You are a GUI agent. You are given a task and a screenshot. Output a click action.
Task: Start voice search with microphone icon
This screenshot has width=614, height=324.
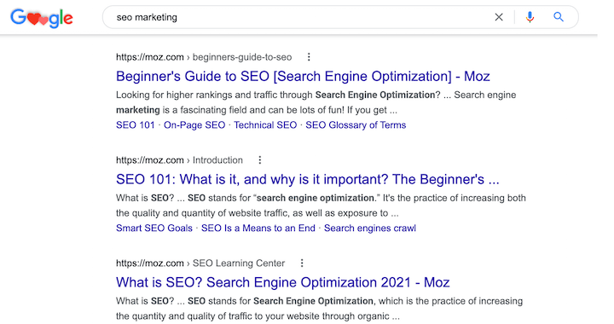tap(530, 17)
